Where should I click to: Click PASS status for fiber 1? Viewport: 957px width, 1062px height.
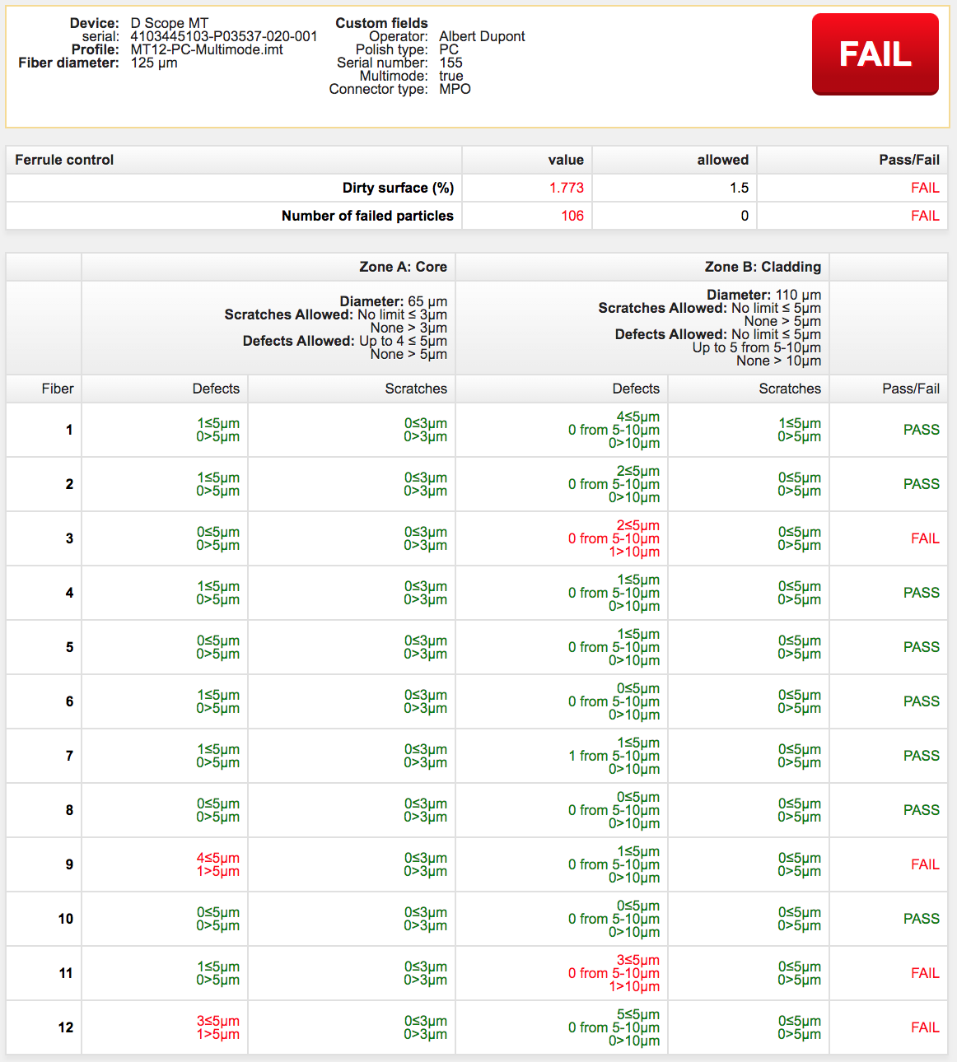921,430
